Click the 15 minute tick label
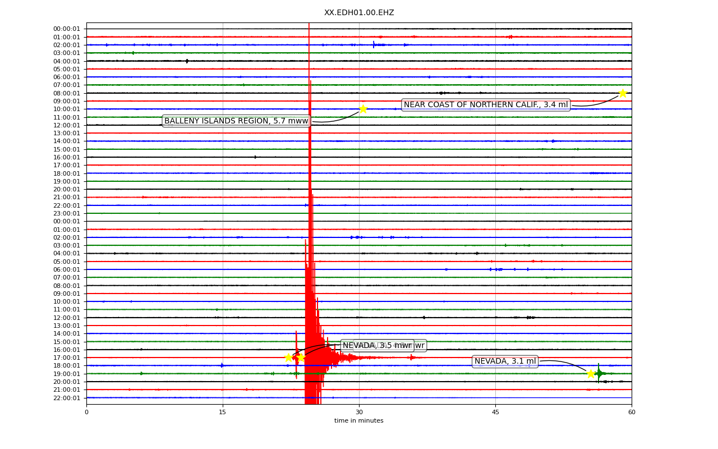The height and width of the screenshot is (449, 718). click(x=223, y=413)
